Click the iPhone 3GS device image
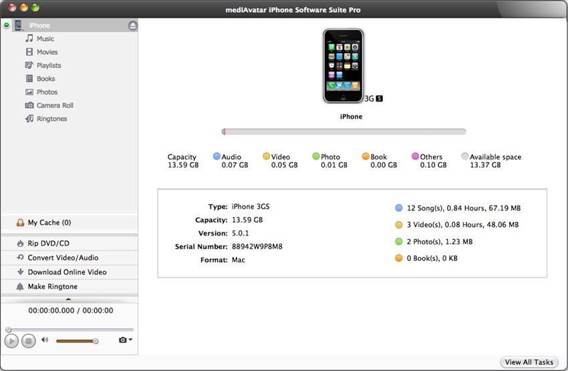568x371 pixels. (x=343, y=66)
